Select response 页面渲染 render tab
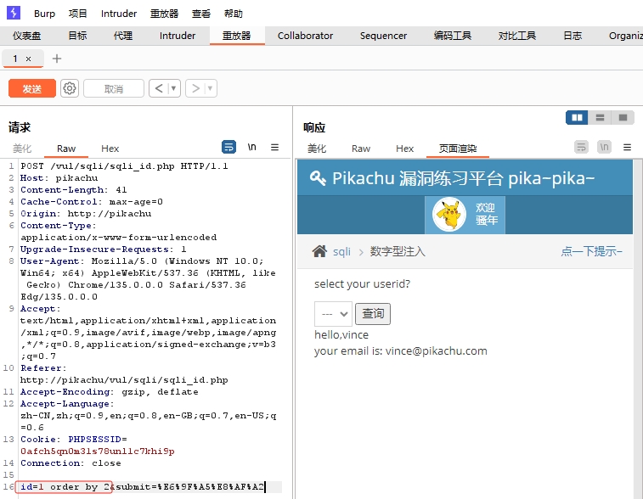 [458, 149]
